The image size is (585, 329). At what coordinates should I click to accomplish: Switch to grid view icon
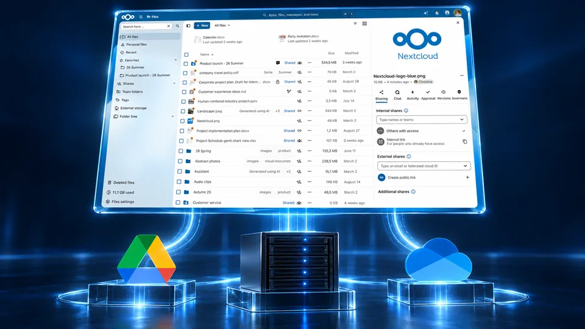[364, 24]
